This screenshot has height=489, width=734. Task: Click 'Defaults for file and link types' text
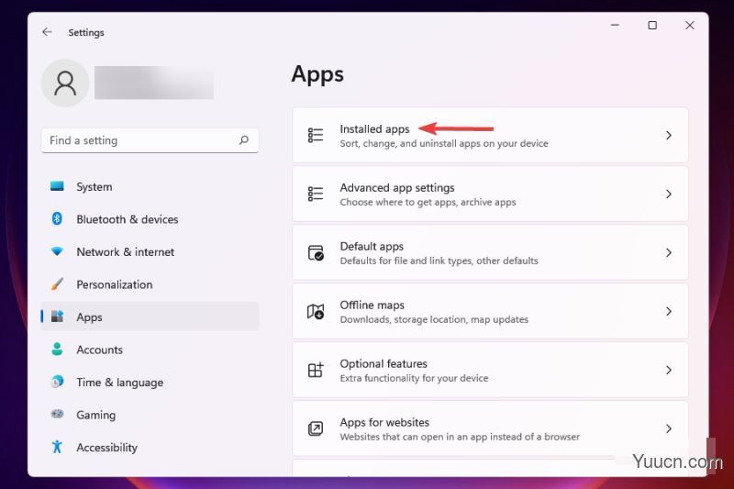tap(439, 261)
